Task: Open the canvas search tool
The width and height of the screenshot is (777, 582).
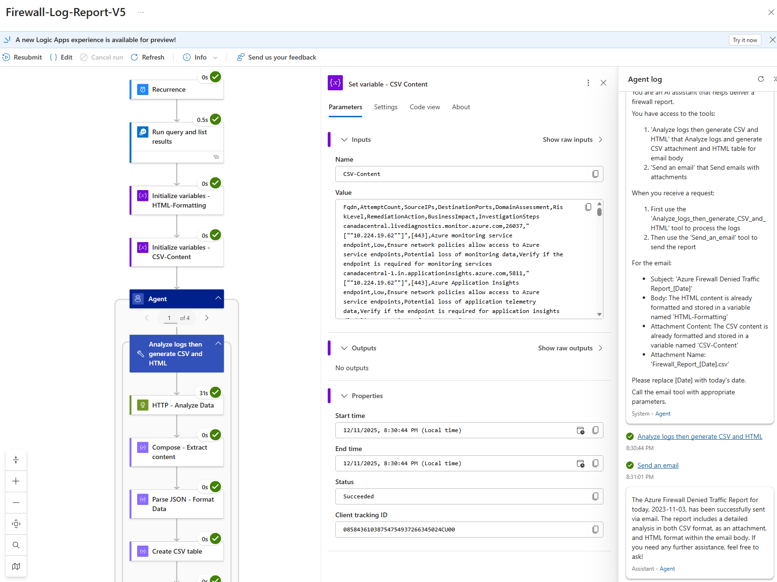Action: pos(16,545)
